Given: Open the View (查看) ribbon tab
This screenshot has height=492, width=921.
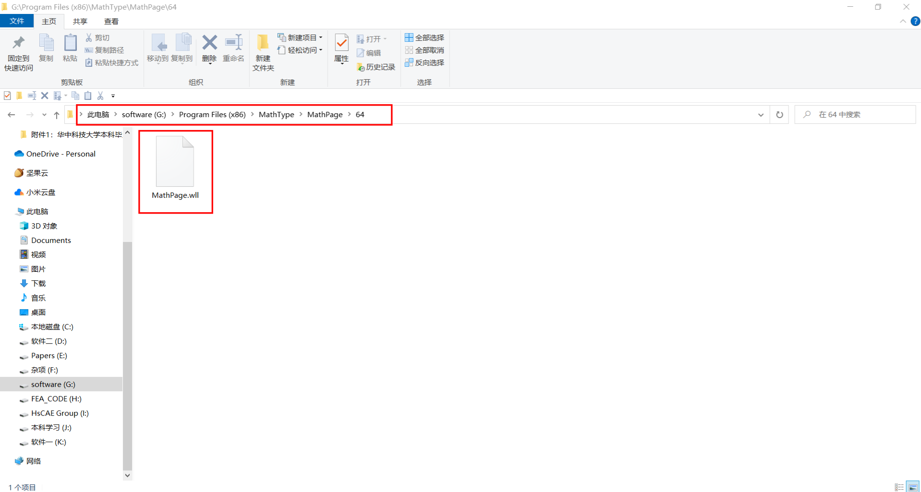Looking at the screenshot, I should 111,21.
